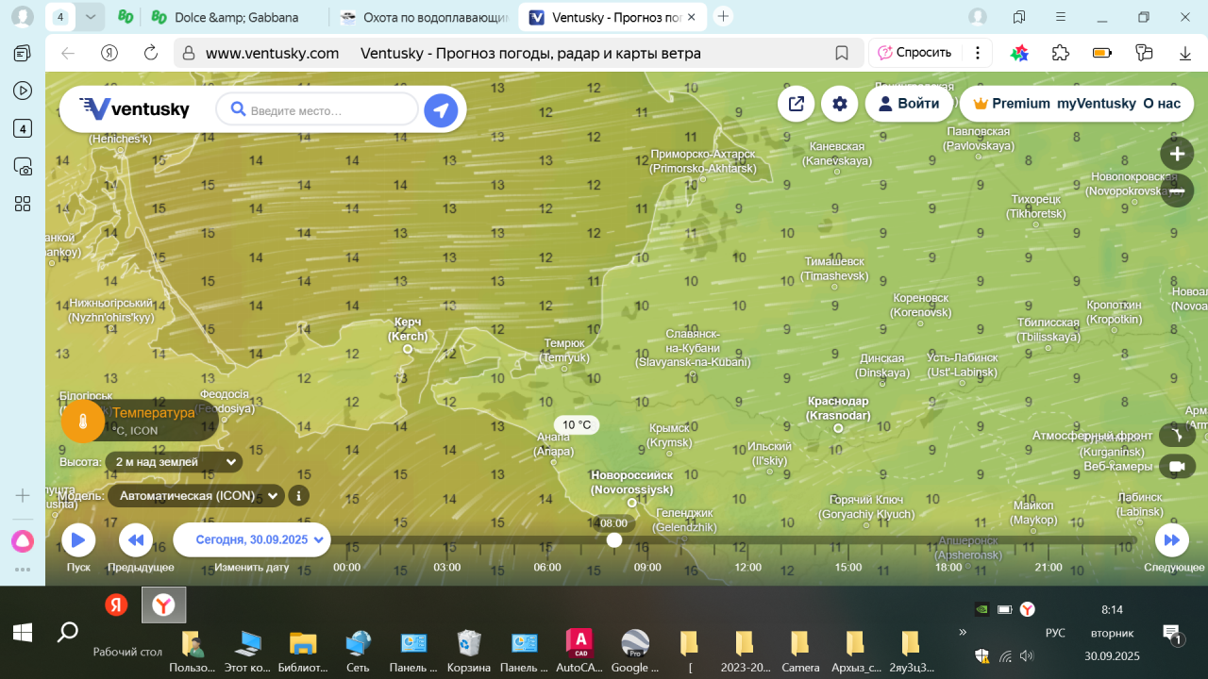Open Windows notification center icon
The image size is (1208, 679).
click(x=1172, y=633)
